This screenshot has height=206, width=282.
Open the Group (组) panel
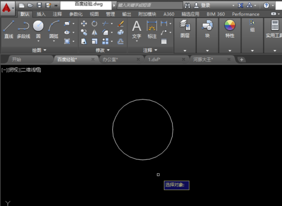[252, 26]
